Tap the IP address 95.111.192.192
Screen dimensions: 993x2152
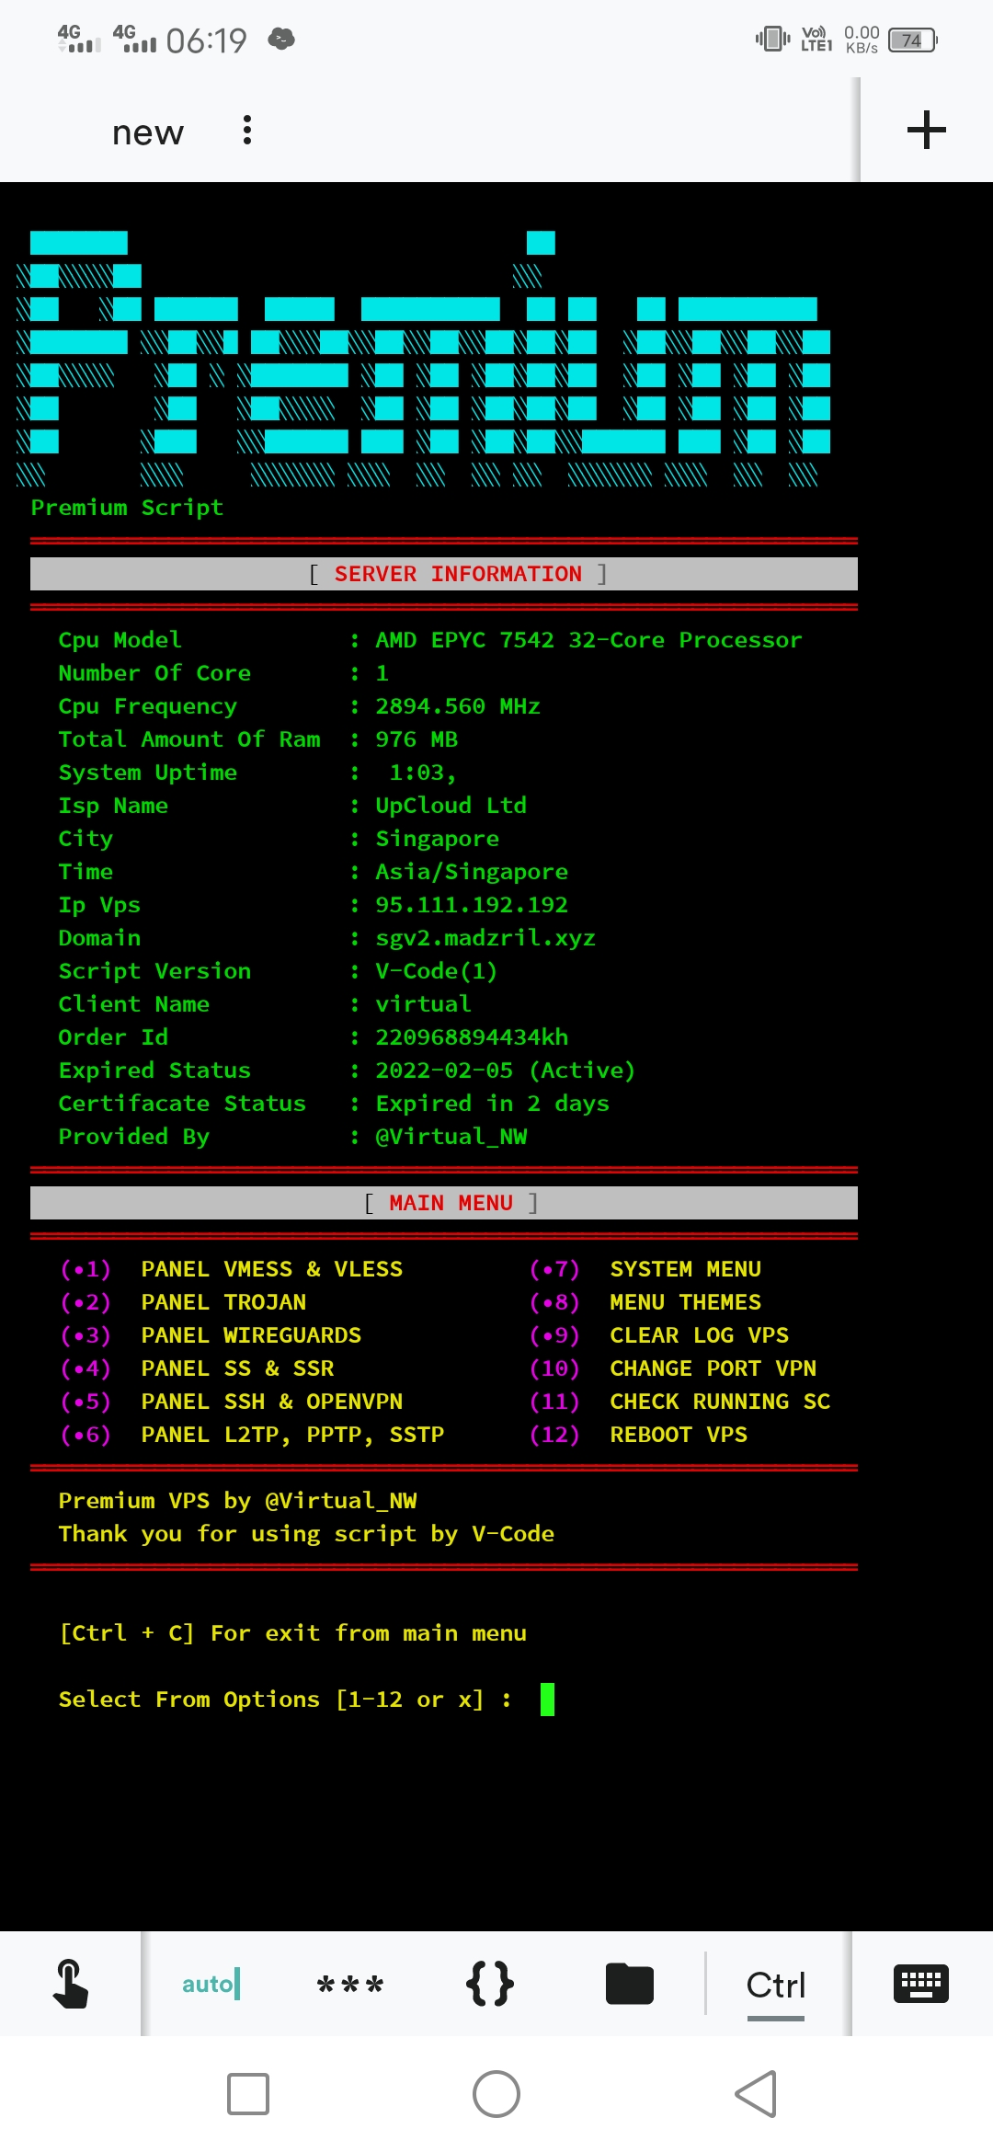(x=472, y=905)
